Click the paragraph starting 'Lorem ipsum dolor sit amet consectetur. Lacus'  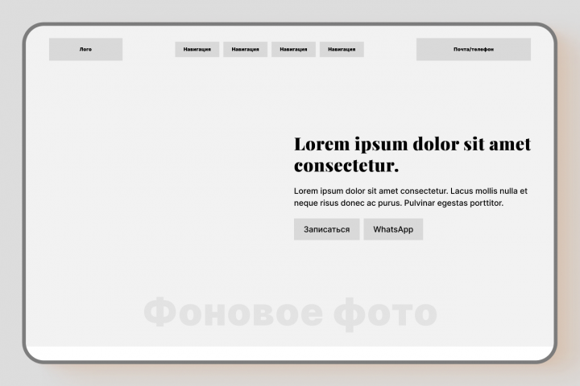(x=411, y=197)
